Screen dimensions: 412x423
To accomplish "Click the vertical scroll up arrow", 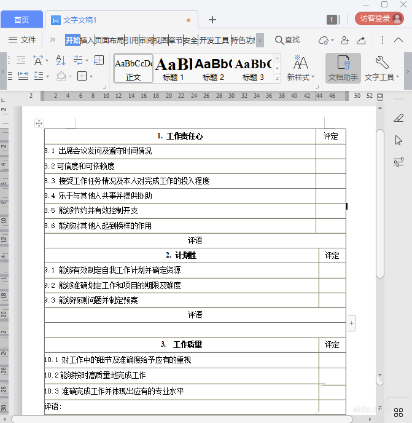I will tap(380, 108).
